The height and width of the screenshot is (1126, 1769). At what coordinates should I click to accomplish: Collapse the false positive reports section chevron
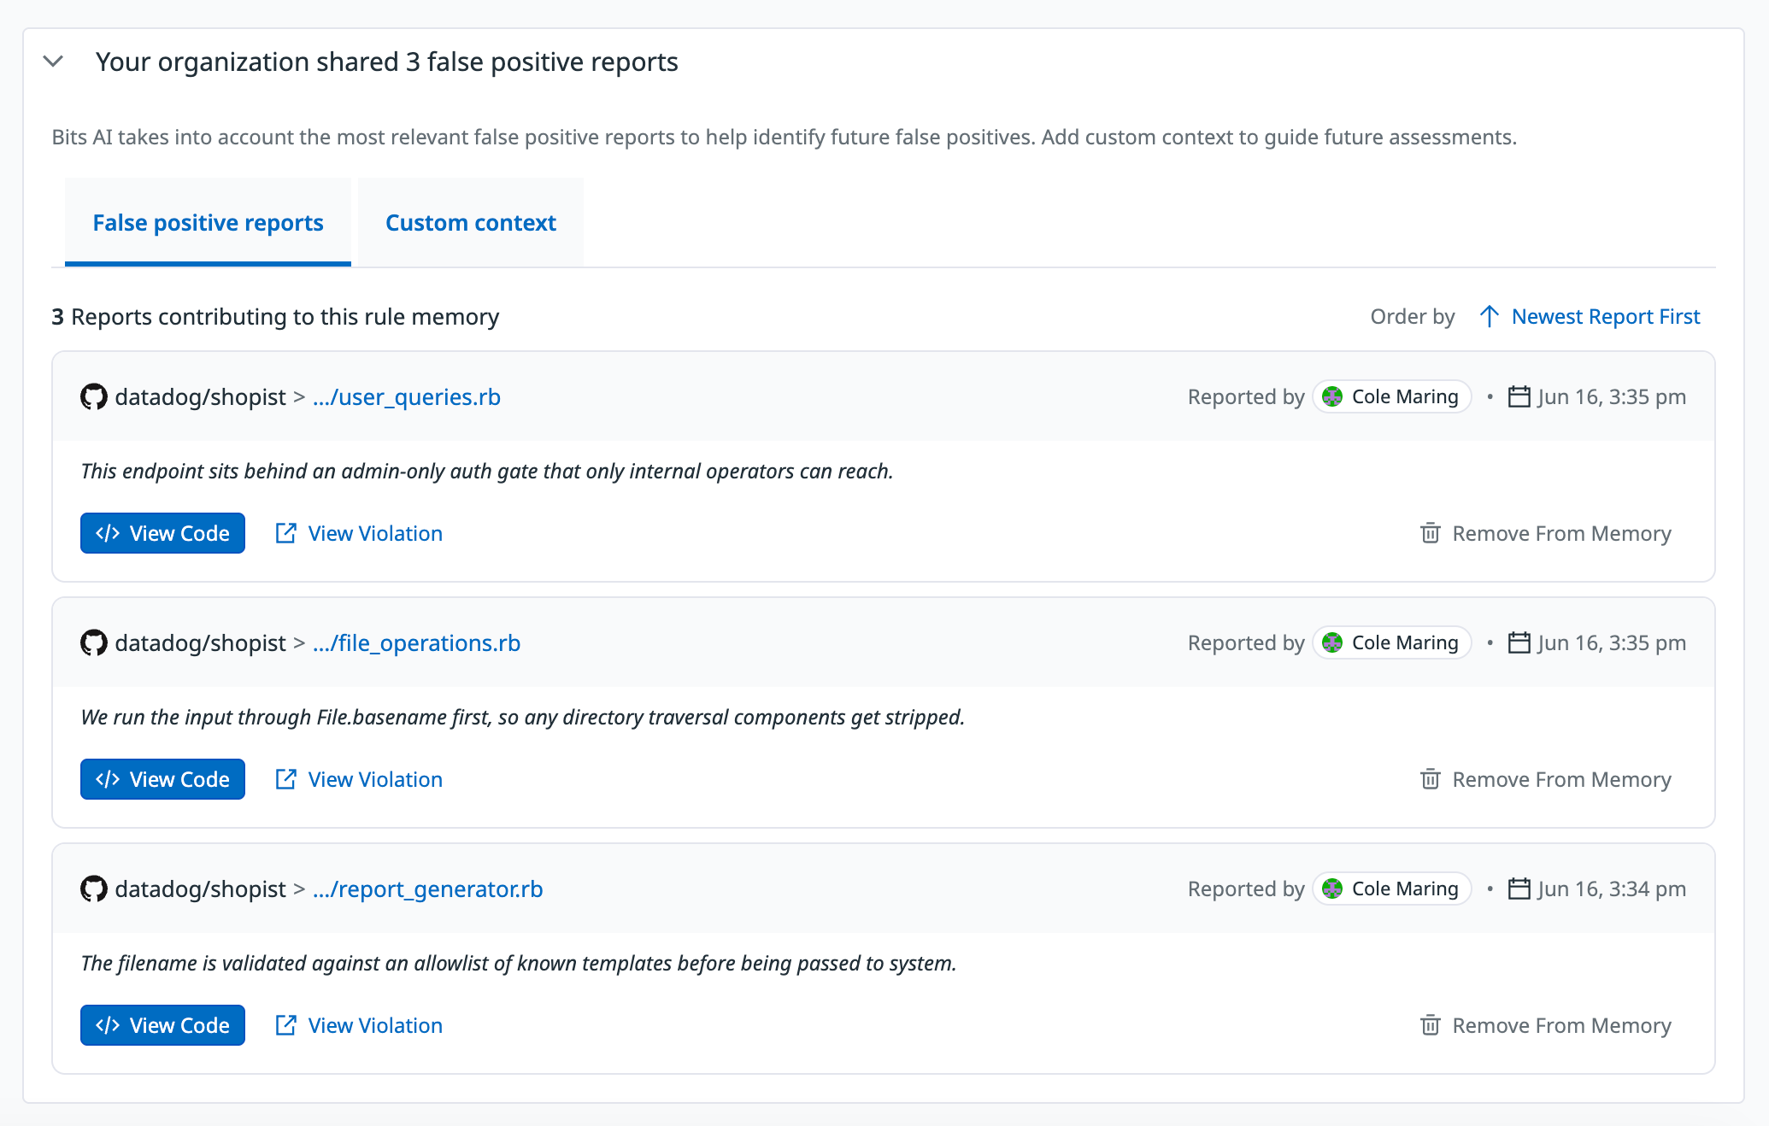click(x=53, y=62)
